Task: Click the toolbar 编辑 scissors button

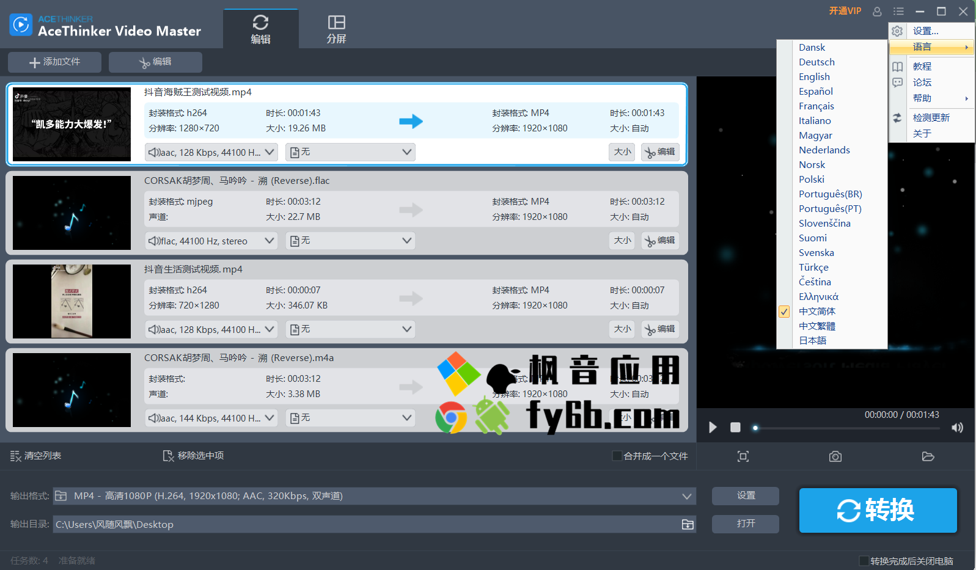Action: click(x=155, y=62)
